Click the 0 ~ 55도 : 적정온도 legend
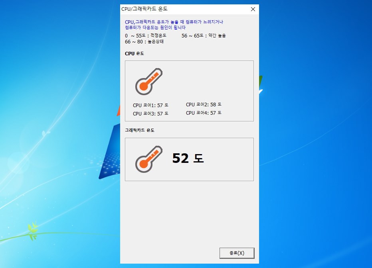372x268 pixels. point(146,35)
